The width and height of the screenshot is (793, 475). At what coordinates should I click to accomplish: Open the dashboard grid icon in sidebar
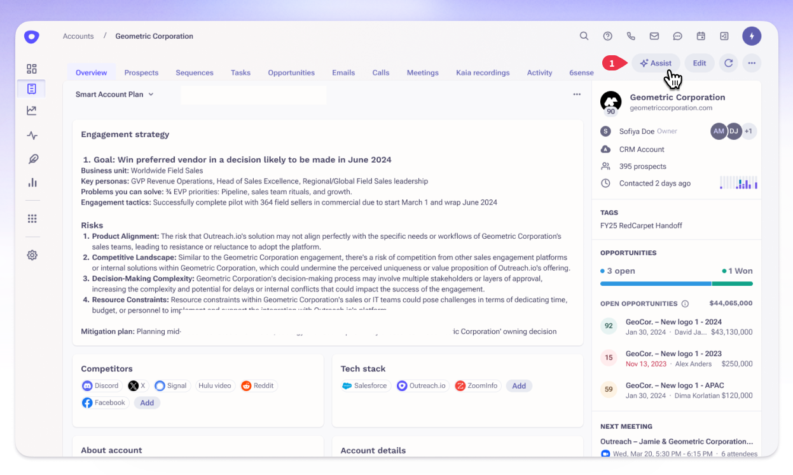[x=32, y=69]
